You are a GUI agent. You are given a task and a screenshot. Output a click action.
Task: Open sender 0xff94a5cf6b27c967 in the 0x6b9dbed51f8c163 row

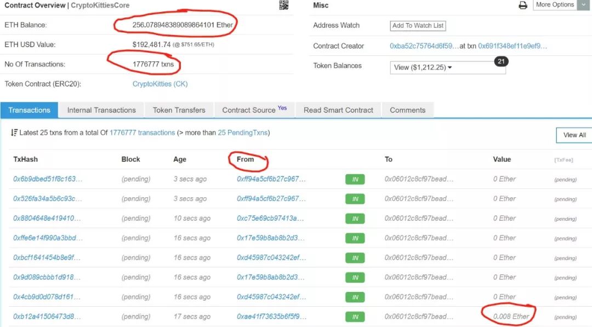pyautogui.click(x=271, y=179)
